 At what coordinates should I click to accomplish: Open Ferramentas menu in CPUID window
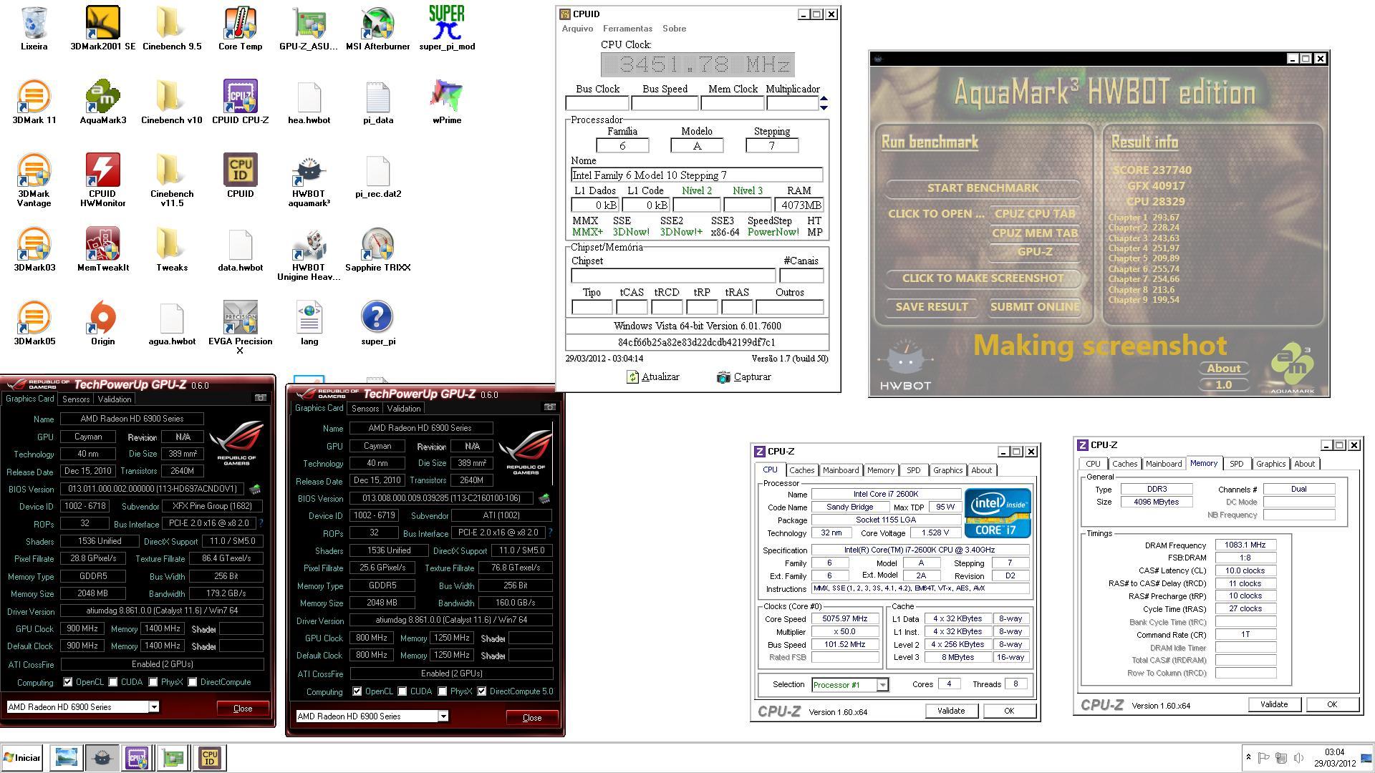(627, 29)
